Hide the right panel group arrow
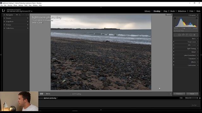This screenshot has height=113, width=202. pos(201,55)
